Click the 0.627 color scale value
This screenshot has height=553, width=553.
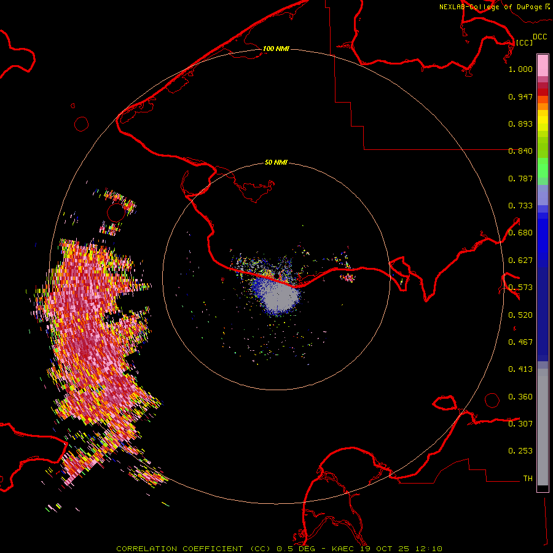[x=520, y=261]
